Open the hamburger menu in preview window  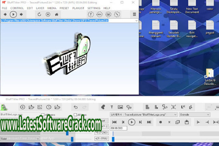coord(134,14)
